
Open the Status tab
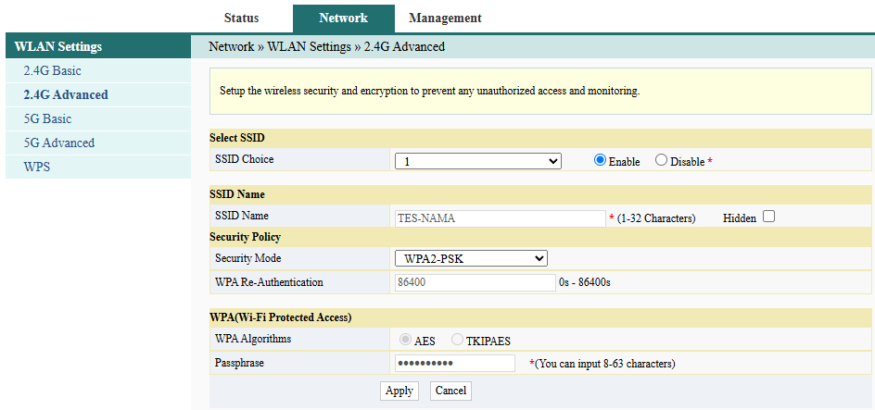point(241,19)
